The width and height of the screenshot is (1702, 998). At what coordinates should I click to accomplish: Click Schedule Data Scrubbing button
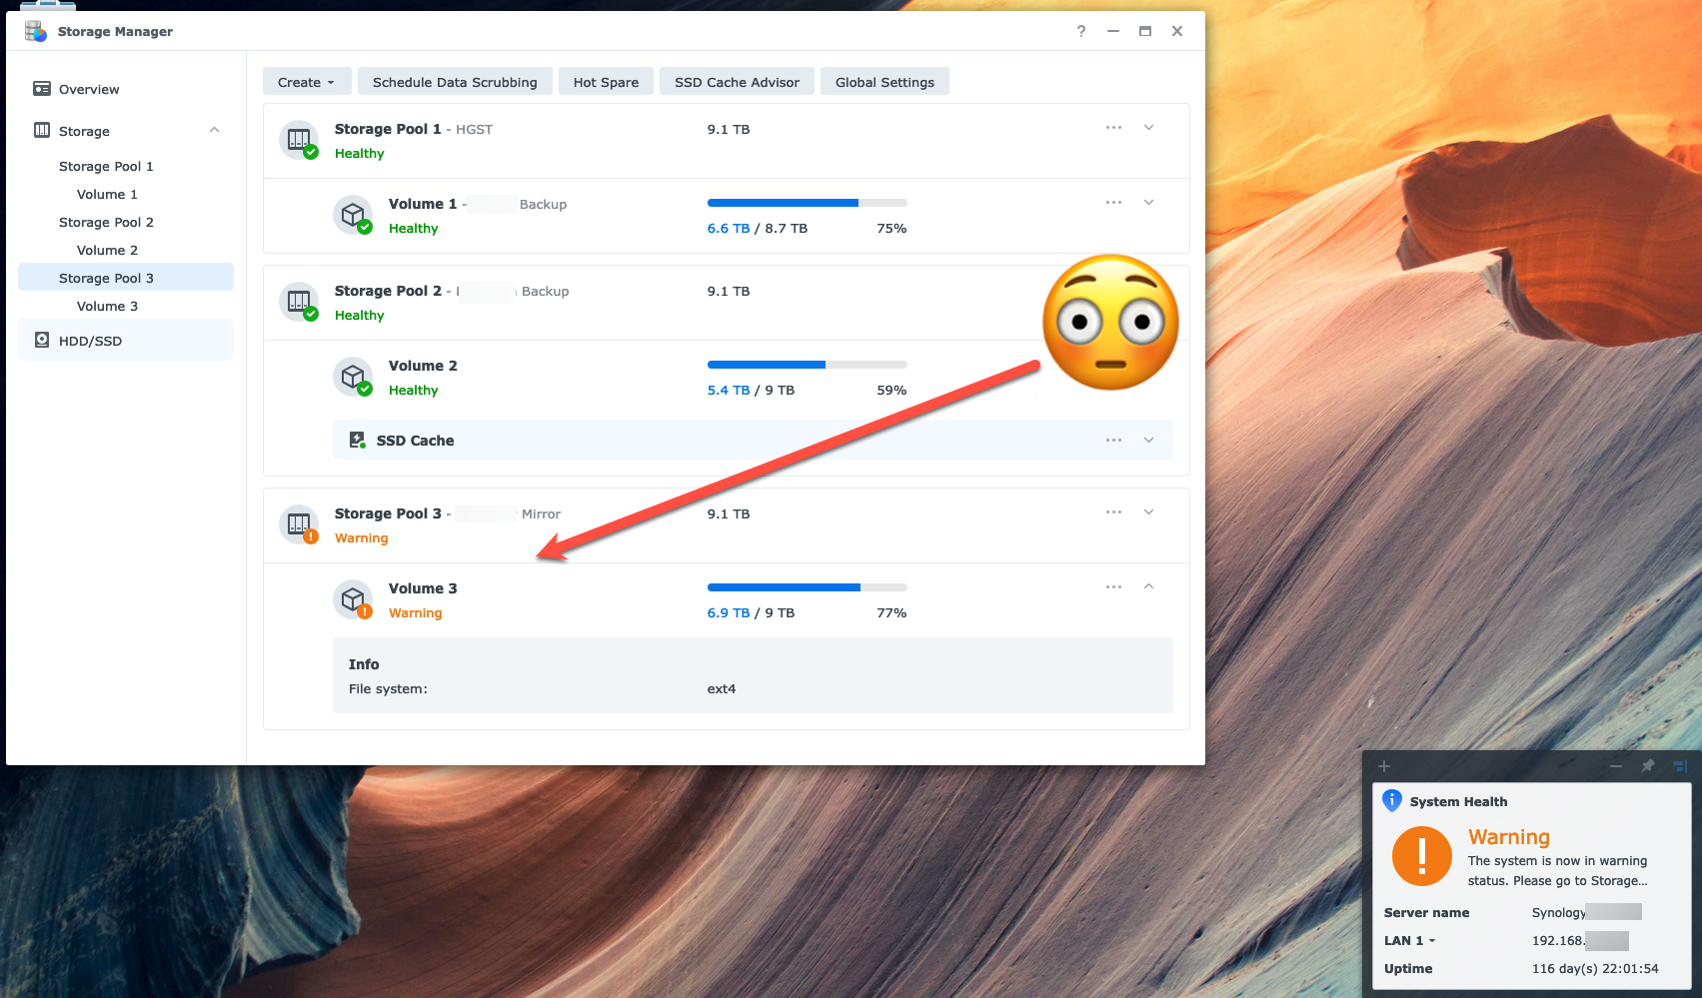[455, 82]
